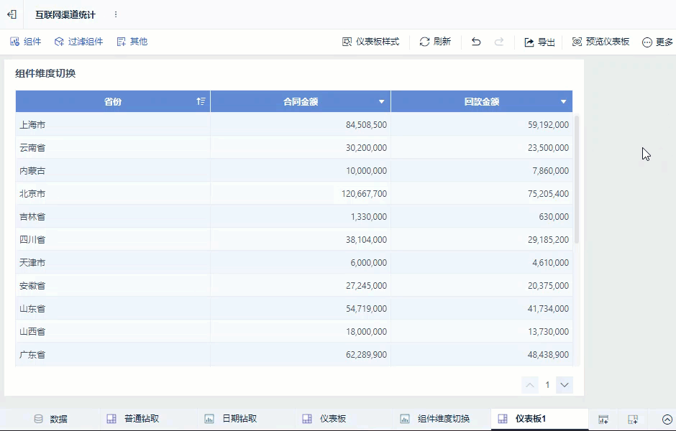This screenshot has height=431, width=676.
Task: Go to next page with down chevron
Action: tap(565, 385)
